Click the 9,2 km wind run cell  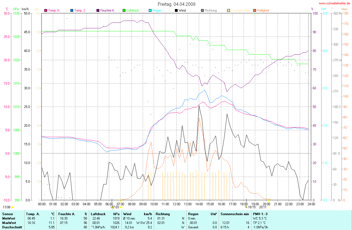tap(129, 227)
